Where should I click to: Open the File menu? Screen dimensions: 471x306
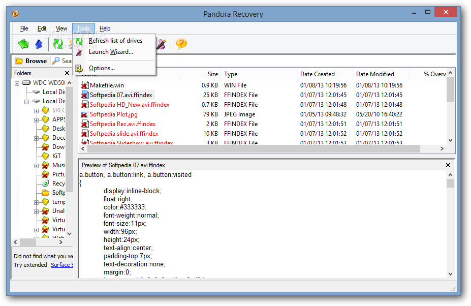click(24, 28)
